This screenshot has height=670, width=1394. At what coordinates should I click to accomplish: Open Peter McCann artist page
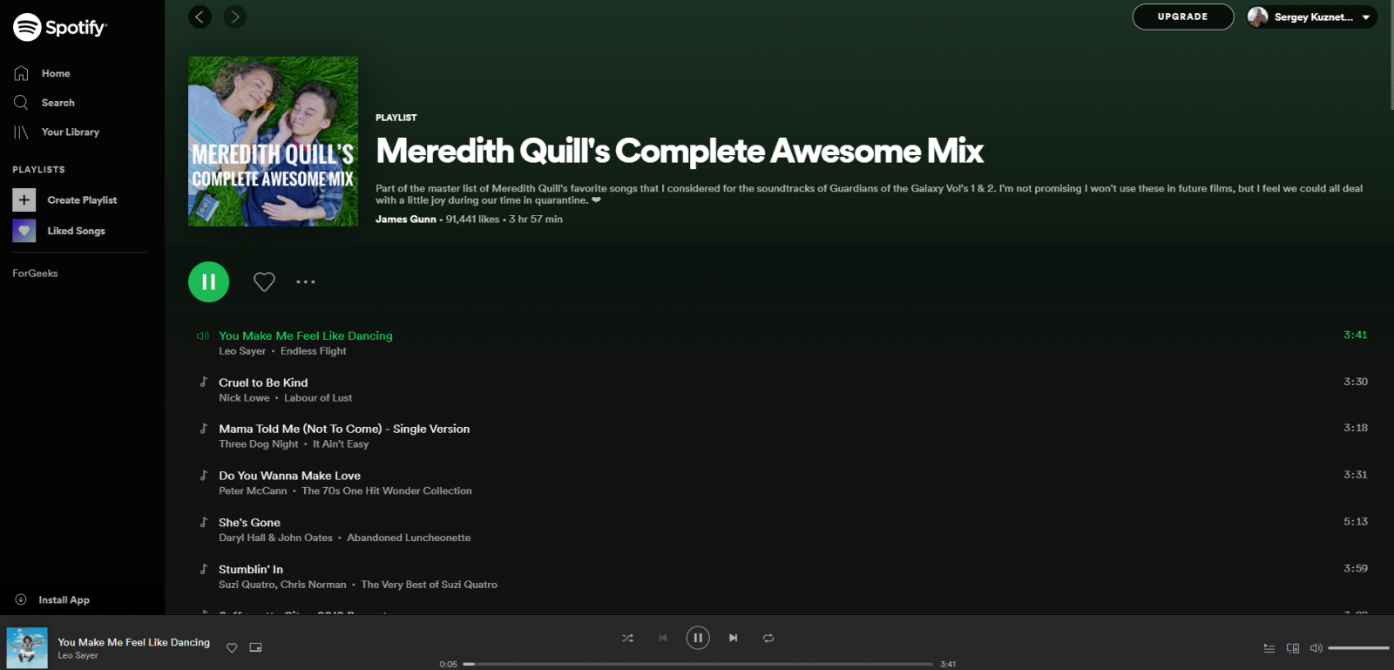[253, 491]
